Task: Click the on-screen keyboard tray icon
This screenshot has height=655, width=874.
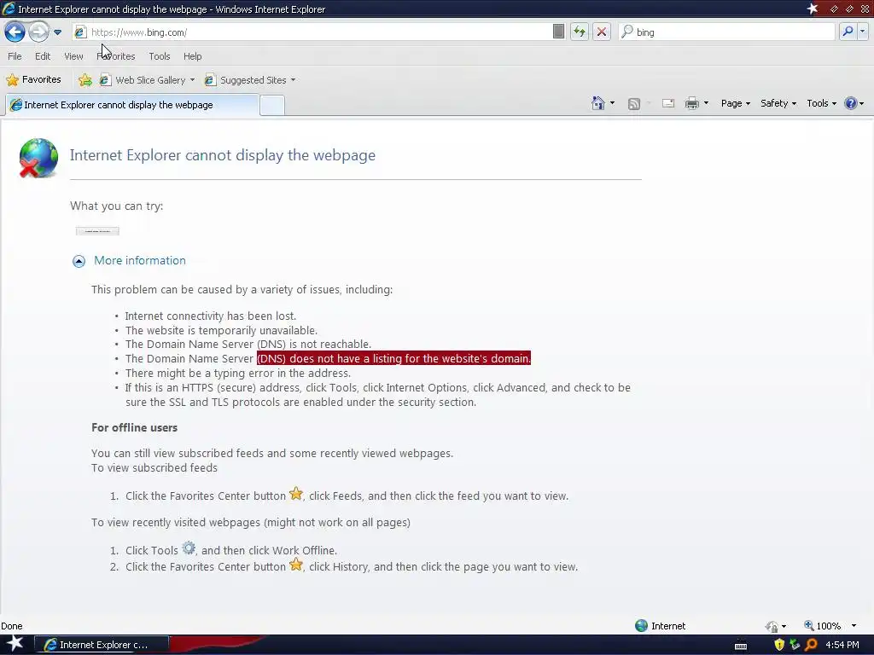Action: coord(741,646)
